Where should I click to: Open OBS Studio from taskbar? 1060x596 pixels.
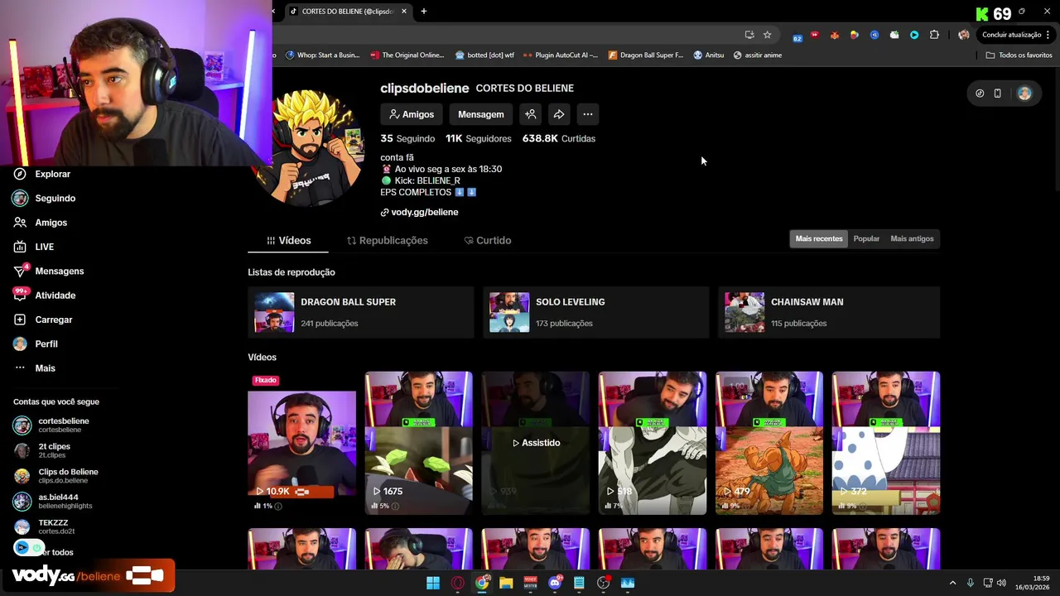[x=603, y=583]
